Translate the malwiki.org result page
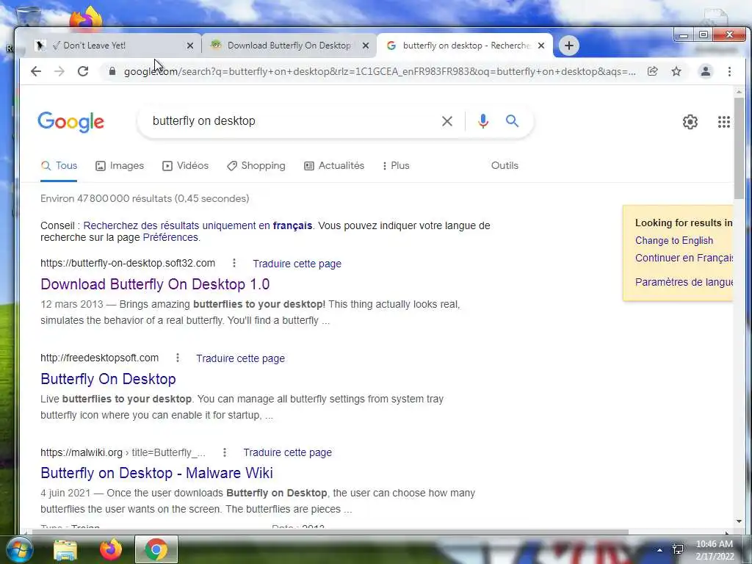This screenshot has height=564, width=752. [287, 452]
